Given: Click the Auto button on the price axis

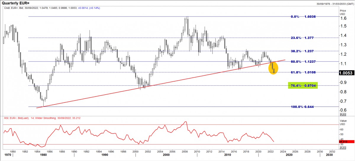Looking at the screenshot, I should coord(343,114).
